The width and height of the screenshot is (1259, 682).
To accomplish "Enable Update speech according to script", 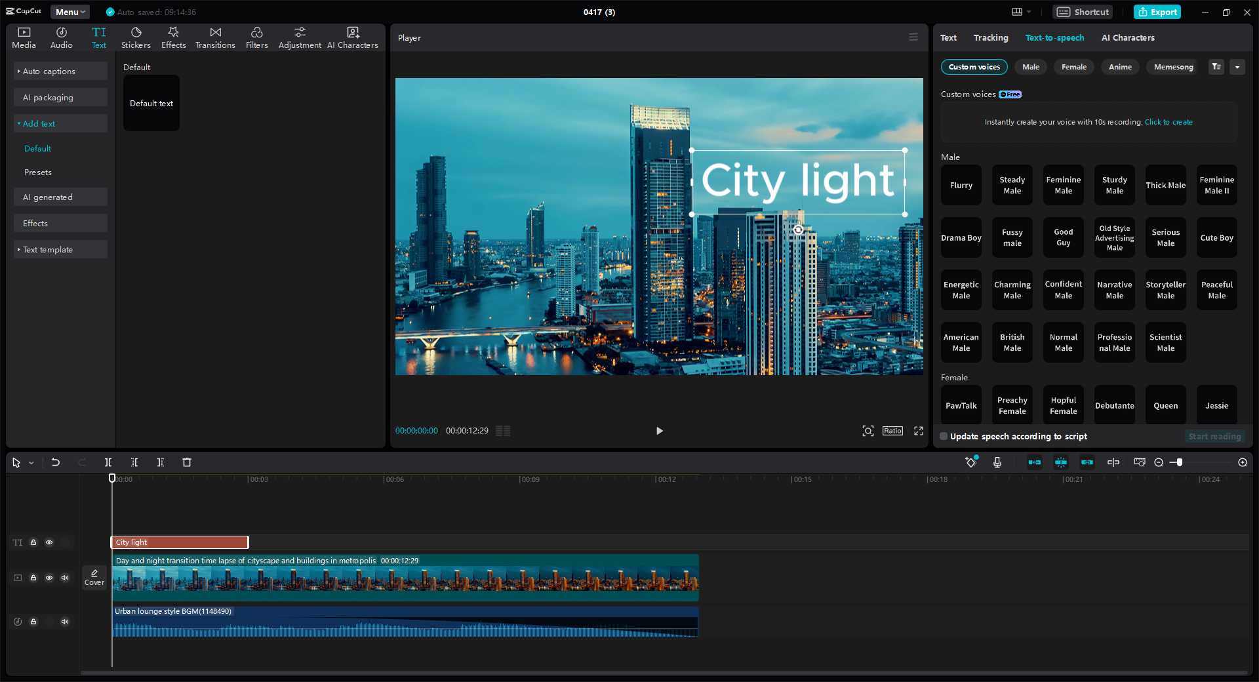I will (x=944, y=437).
